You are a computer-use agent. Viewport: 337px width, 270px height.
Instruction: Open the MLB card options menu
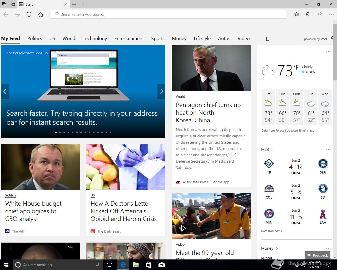328,150
